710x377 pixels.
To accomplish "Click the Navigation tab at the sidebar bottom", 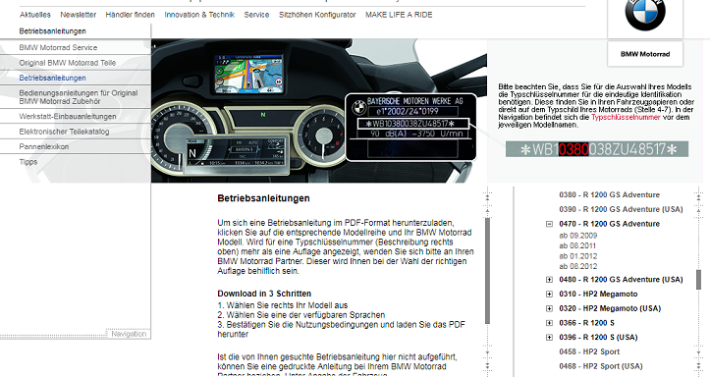I will point(129,334).
